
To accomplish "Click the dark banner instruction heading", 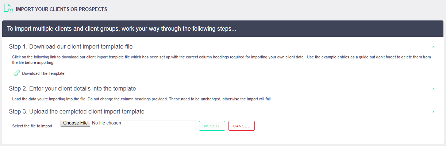I will [x=122, y=29].
